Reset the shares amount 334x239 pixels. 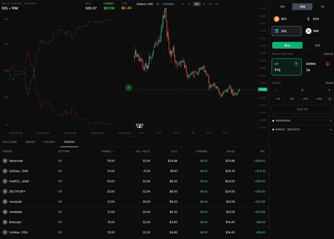[x=329, y=83]
